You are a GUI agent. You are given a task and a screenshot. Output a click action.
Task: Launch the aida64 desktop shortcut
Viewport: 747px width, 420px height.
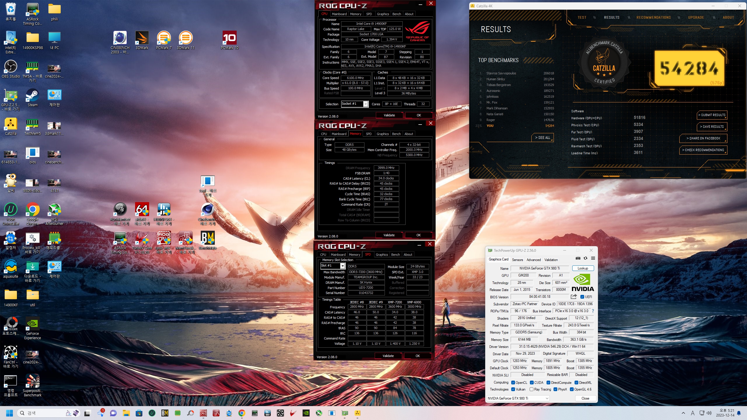pyautogui.click(x=142, y=214)
